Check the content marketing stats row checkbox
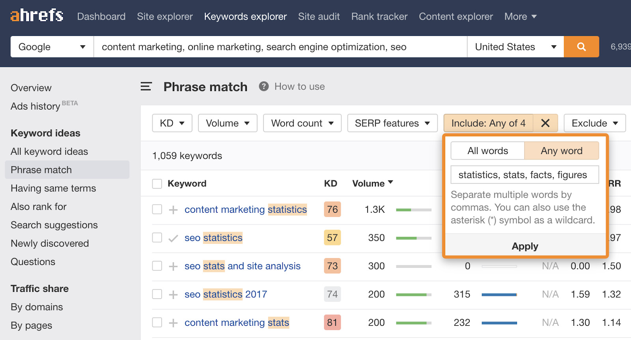The image size is (631, 340). [x=157, y=323]
